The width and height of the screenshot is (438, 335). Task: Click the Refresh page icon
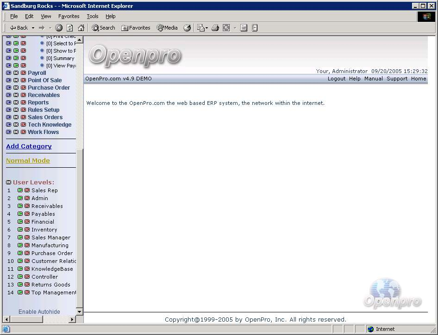click(x=70, y=28)
